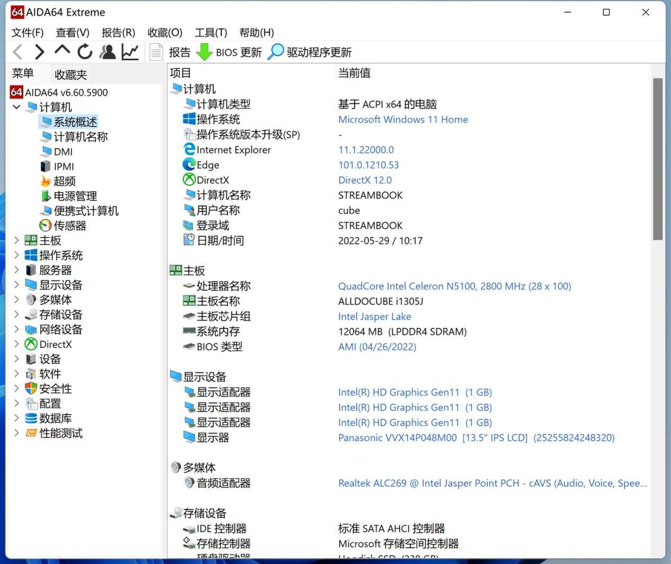Image resolution: width=671 pixels, height=564 pixels.
Task: Switch to the 收藏夹 tab
Action: [x=70, y=75]
